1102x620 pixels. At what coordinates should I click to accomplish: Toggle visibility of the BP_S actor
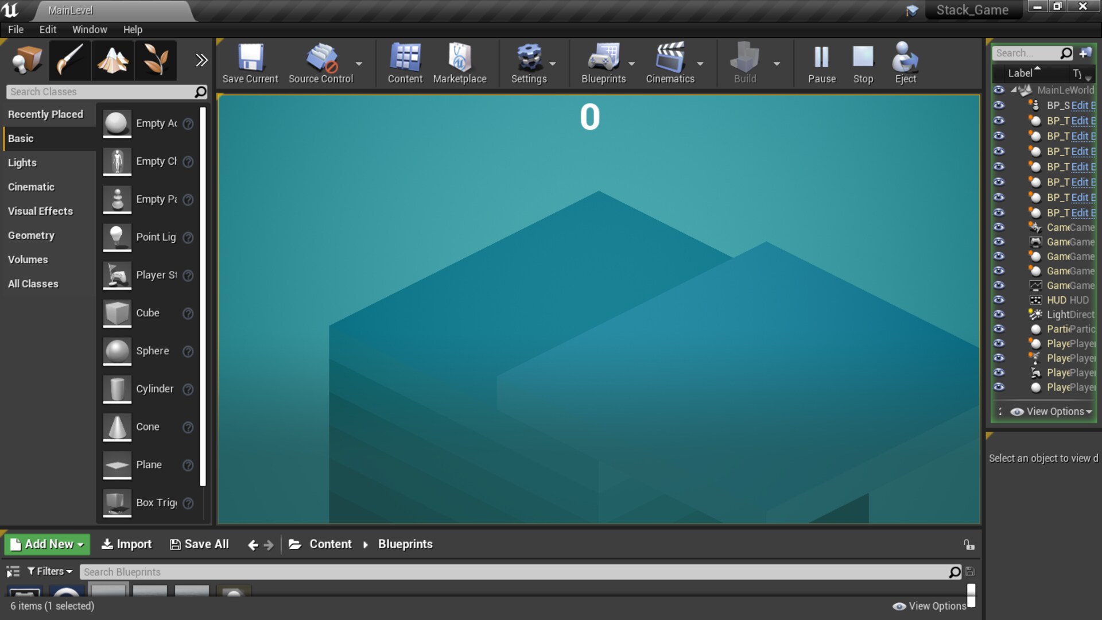coord(999,105)
